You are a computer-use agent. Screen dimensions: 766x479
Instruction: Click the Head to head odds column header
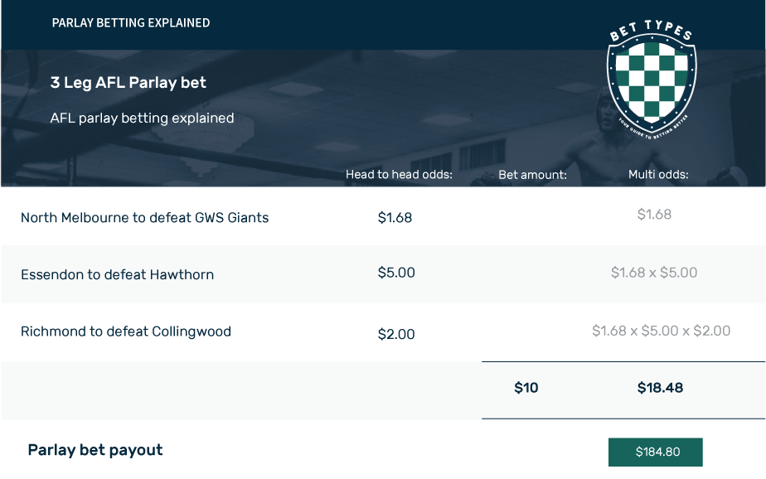point(399,174)
